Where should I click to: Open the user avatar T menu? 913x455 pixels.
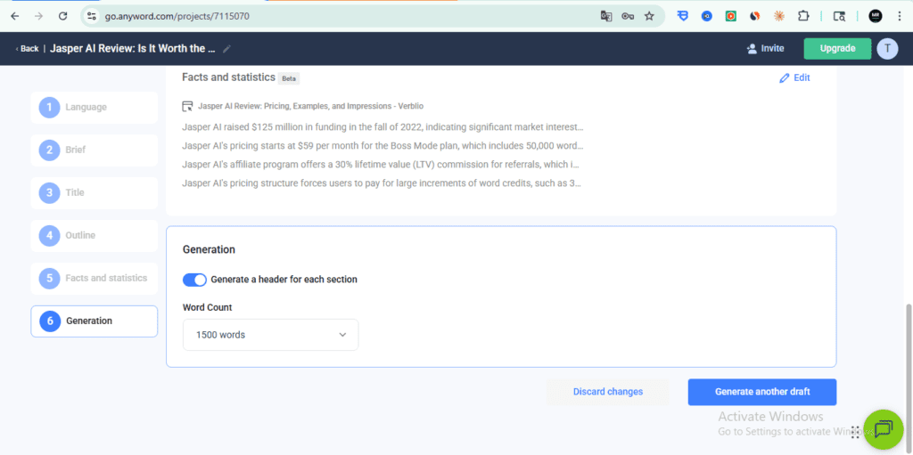point(887,49)
